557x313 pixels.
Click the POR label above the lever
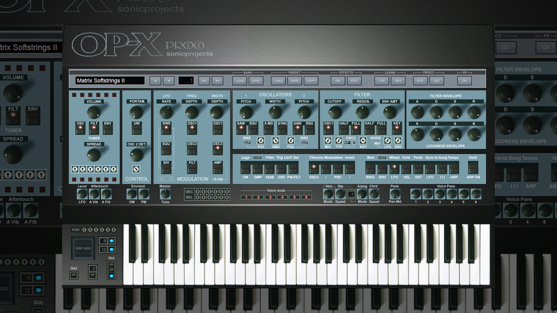(x=76, y=230)
